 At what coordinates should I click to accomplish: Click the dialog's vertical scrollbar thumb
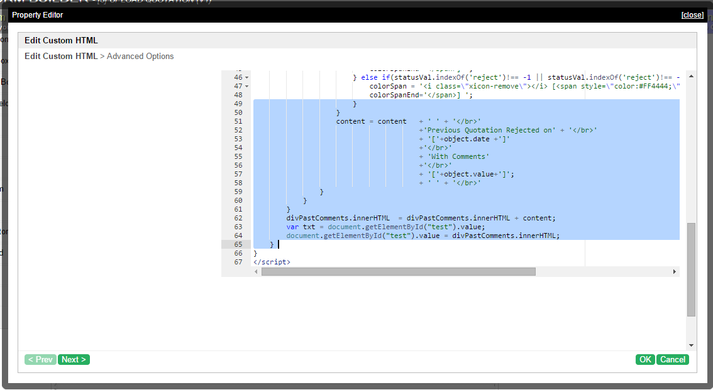(x=691, y=269)
